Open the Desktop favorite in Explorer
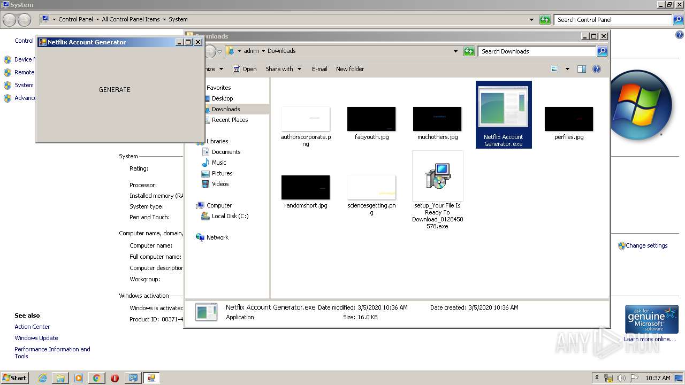Viewport: 685px width, 385px height. tap(222, 98)
